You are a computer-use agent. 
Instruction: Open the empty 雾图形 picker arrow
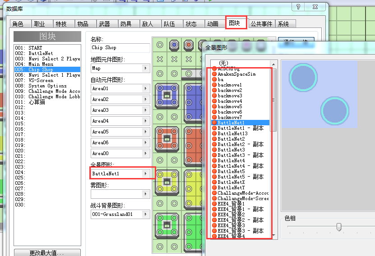[146, 194]
